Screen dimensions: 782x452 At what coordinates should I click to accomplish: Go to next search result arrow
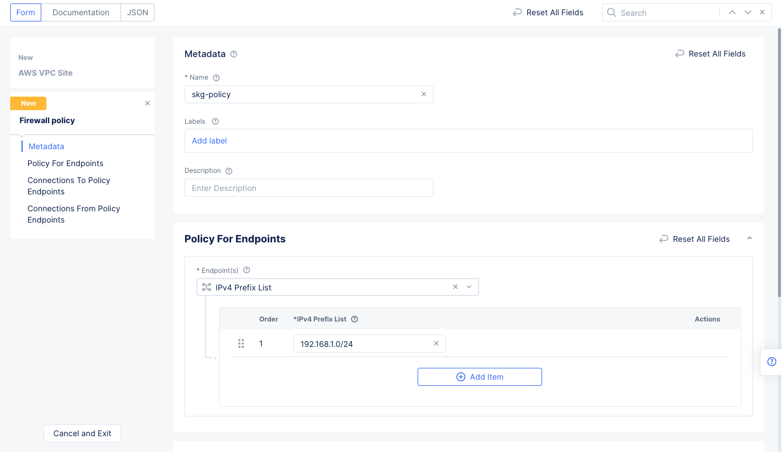click(748, 12)
